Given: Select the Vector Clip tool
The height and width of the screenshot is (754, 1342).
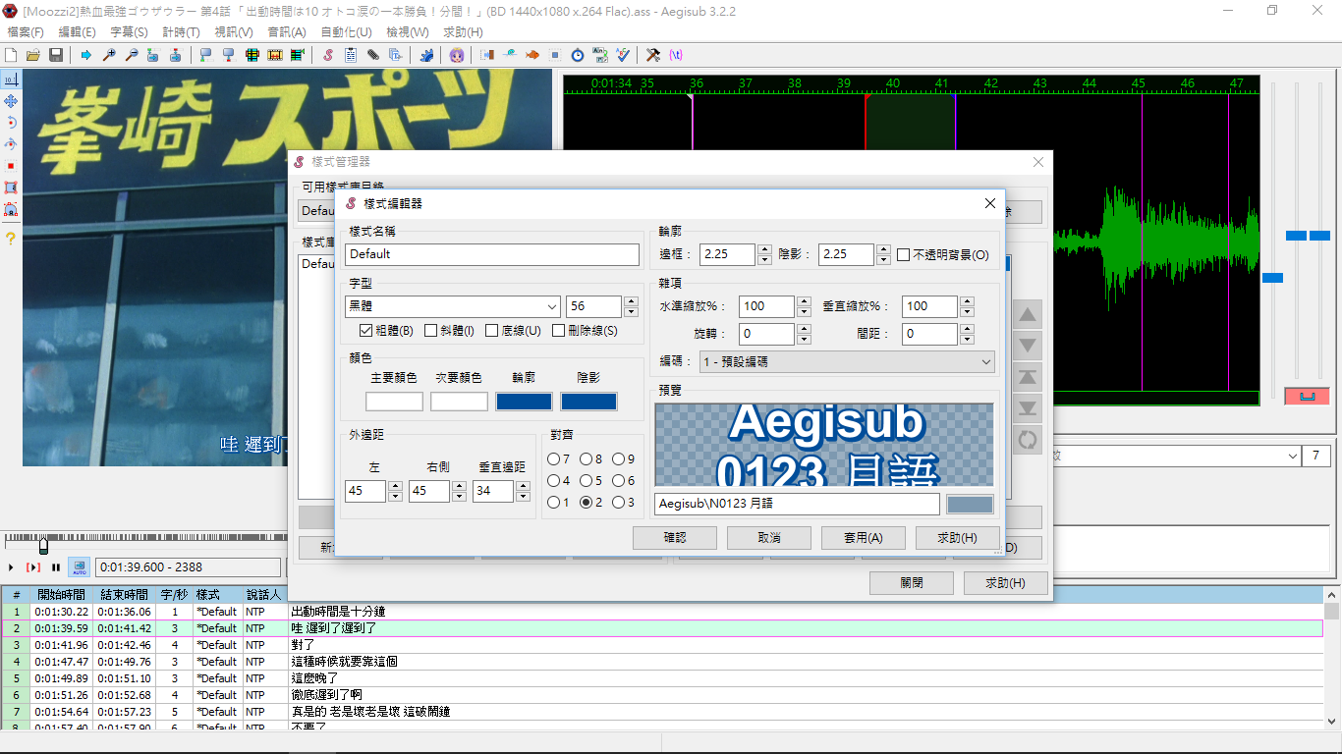Looking at the screenshot, I should click(11, 209).
